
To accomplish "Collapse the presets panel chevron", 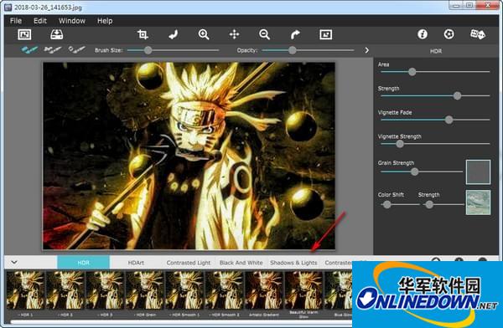I will [x=14, y=263].
